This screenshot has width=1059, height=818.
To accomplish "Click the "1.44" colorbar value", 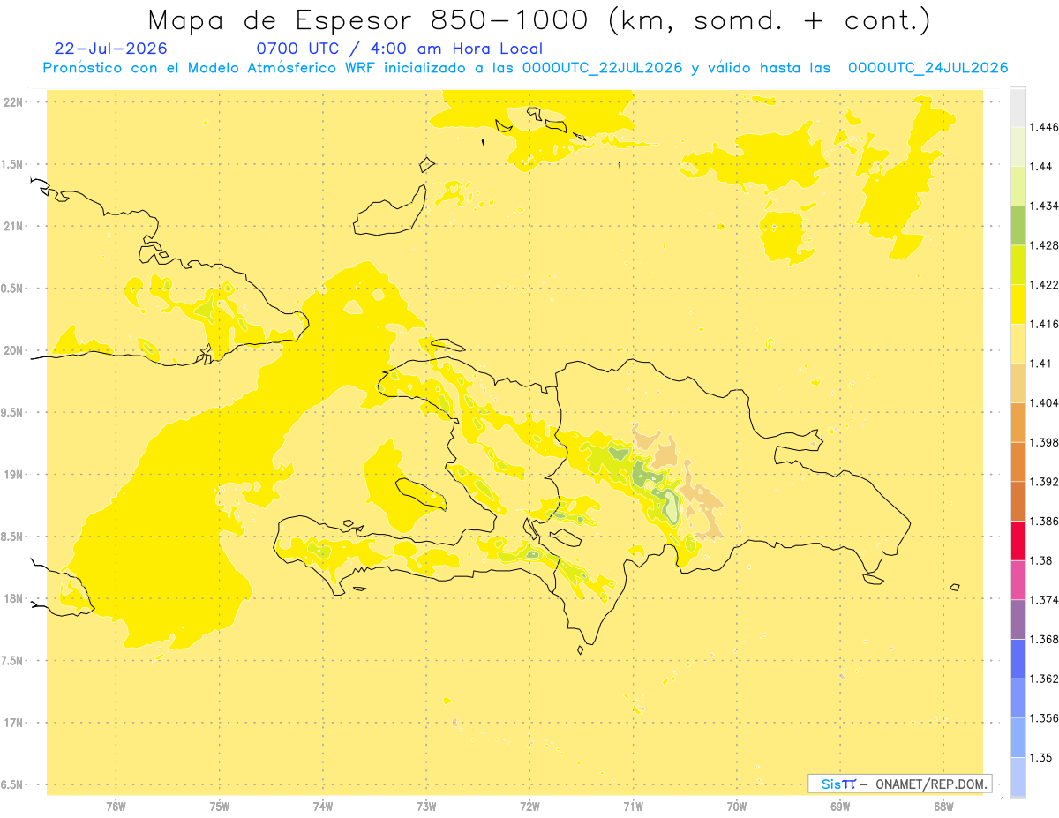I will tap(1040, 166).
